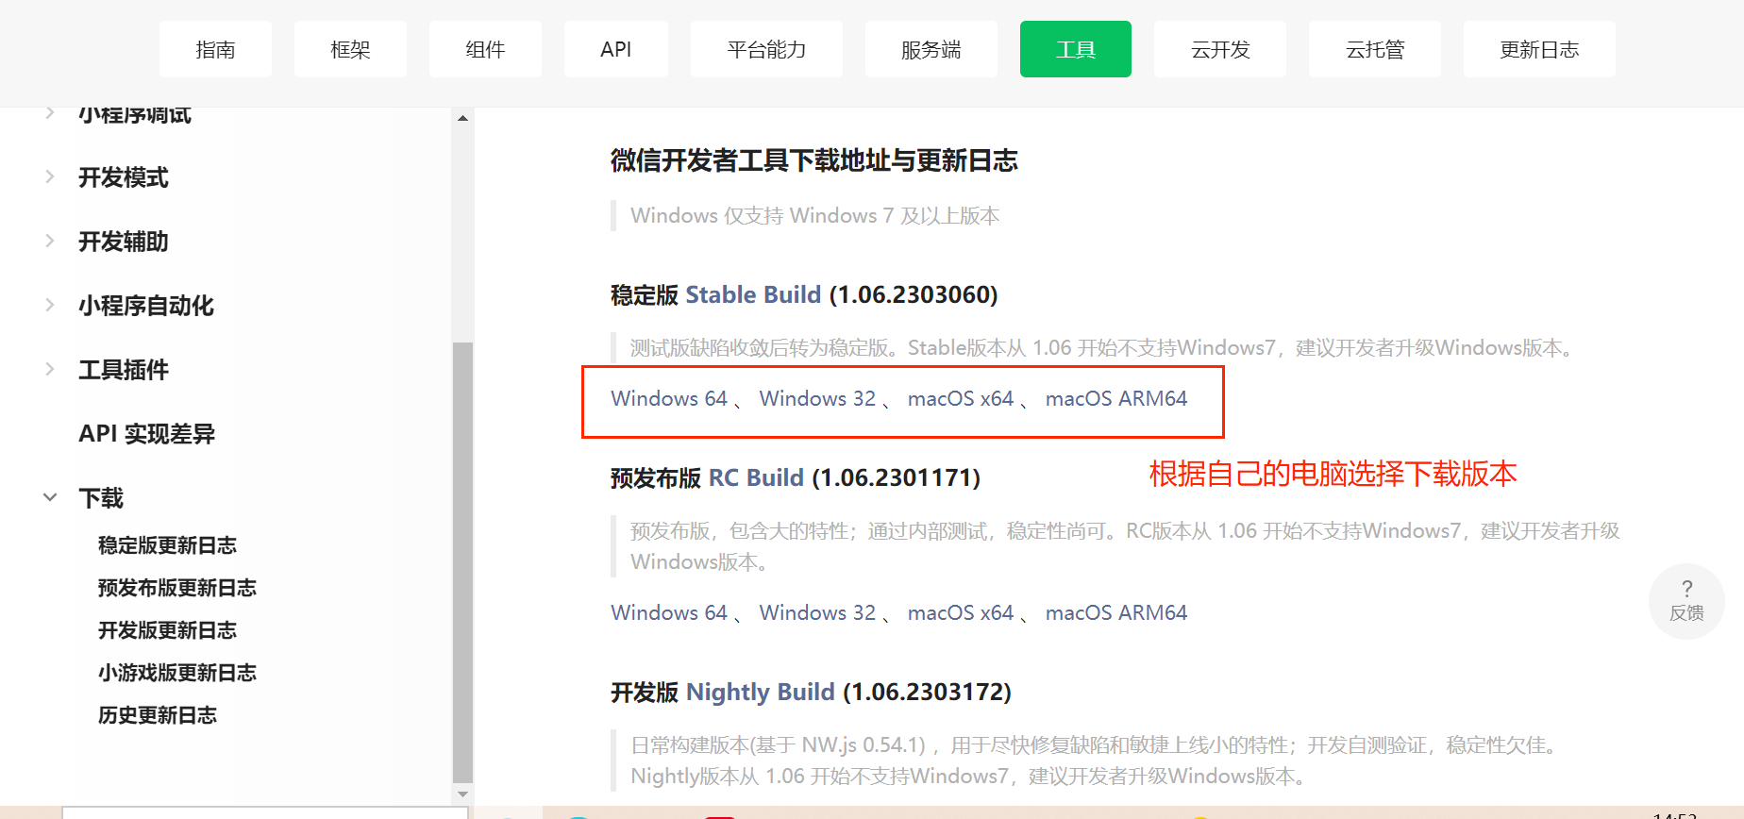
Task: Click the 微信开发者工具下载地址与更新日志 page title
Action: click(814, 160)
